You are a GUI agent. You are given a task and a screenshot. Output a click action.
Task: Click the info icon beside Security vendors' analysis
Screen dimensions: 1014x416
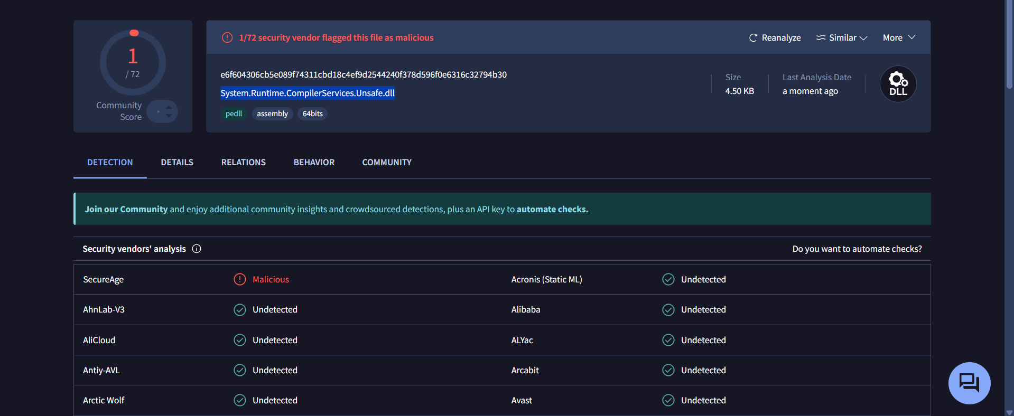pos(197,249)
